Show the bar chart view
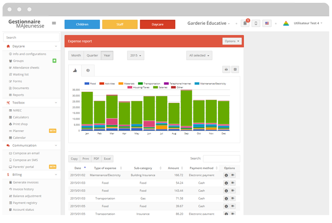 pyautogui.click(x=75, y=70)
